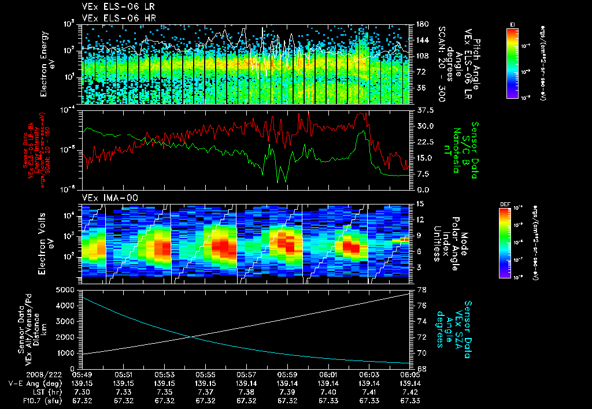Click the DEF color scale bar
Screen dimensions: 592x409
(x=505, y=243)
